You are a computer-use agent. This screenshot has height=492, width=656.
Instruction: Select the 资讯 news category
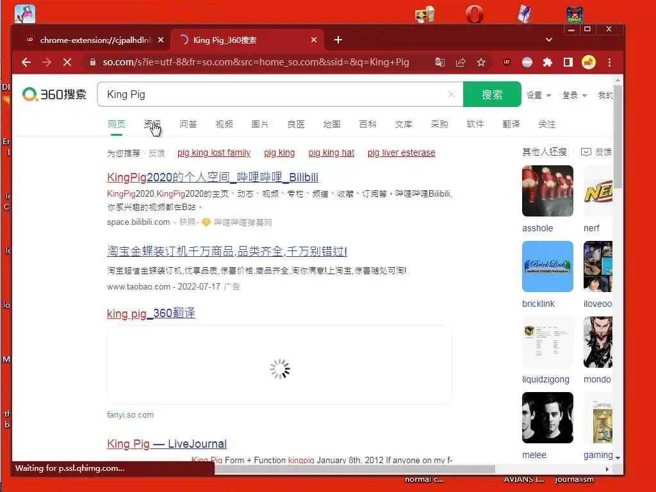click(x=152, y=124)
